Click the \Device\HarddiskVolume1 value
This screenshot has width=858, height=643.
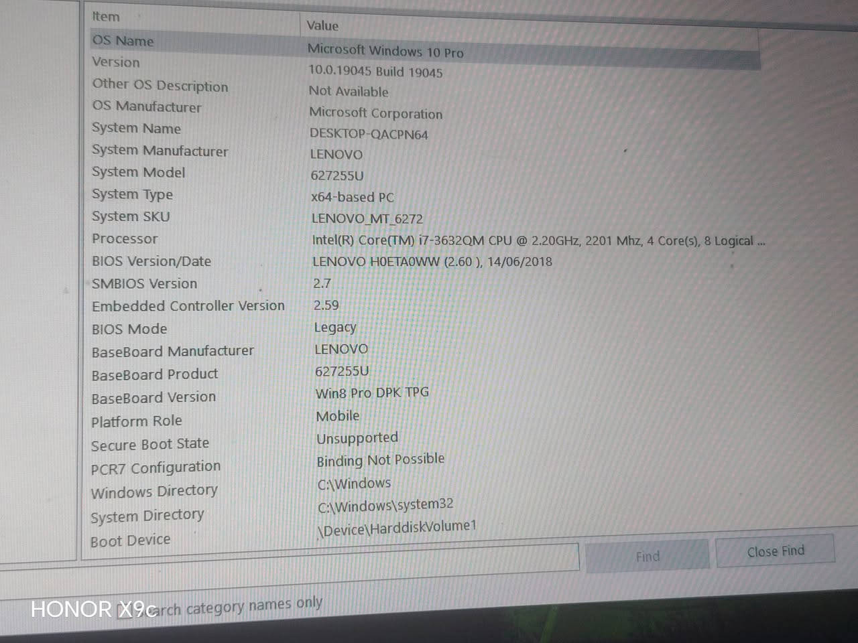[397, 528]
